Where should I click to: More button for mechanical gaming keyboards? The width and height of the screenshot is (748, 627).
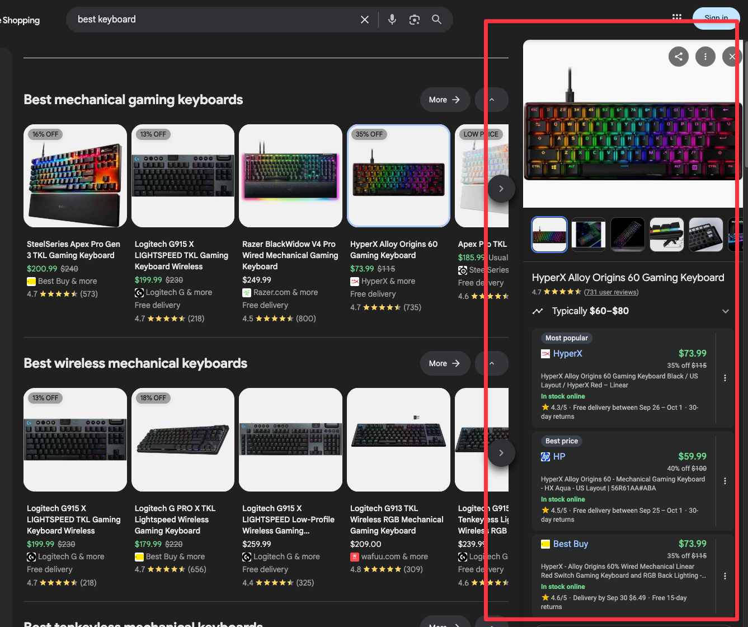pyautogui.click(x=445, y=100)
